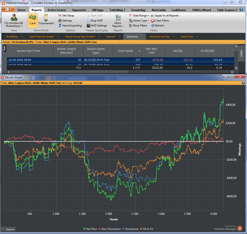Close the Overall tab

pos(119,37)
